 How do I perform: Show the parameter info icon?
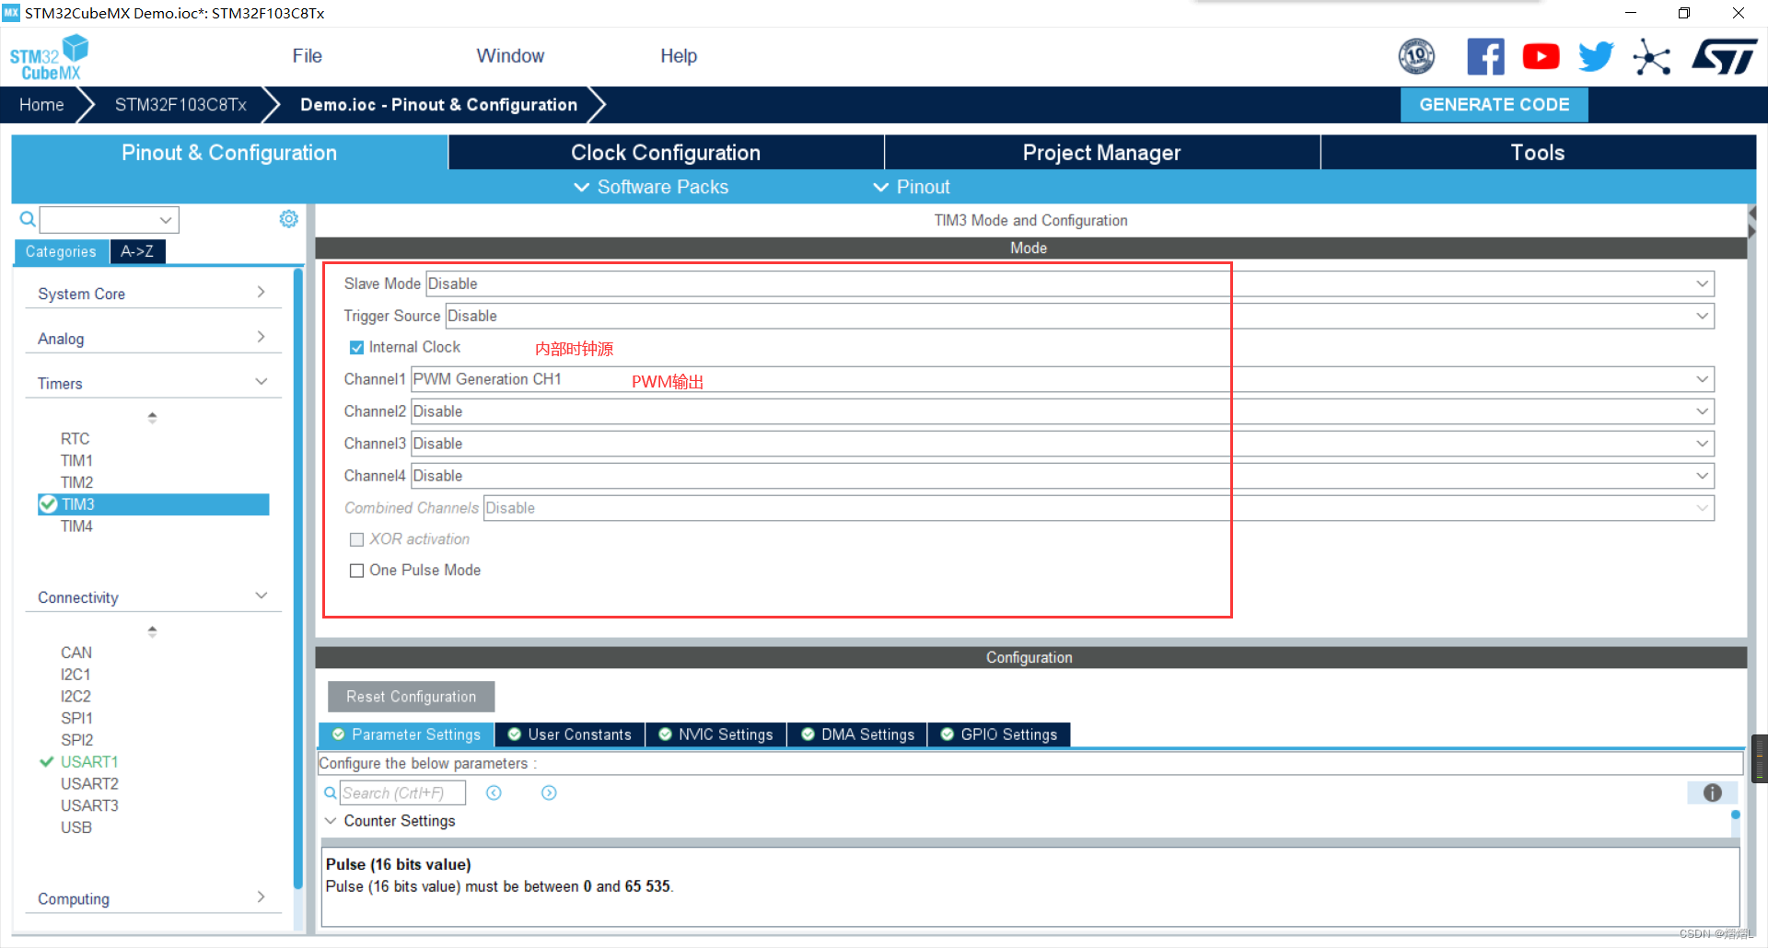(1712, 792)
